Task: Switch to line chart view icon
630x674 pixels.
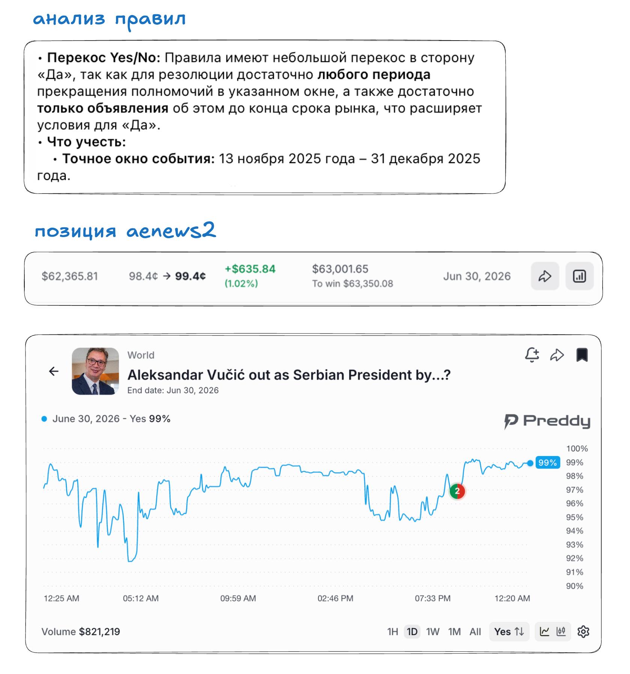Action: click(544, 632)
